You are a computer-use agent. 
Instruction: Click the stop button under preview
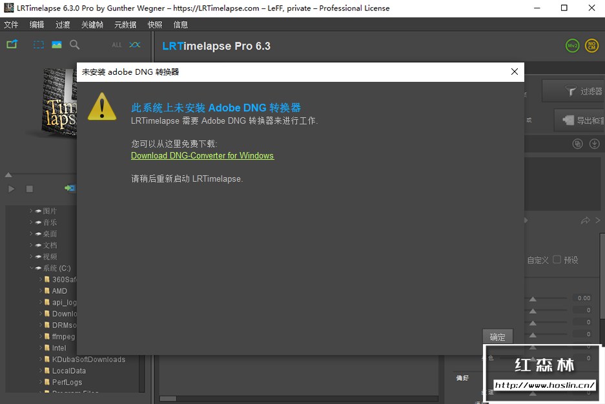[x=29, y=189]
